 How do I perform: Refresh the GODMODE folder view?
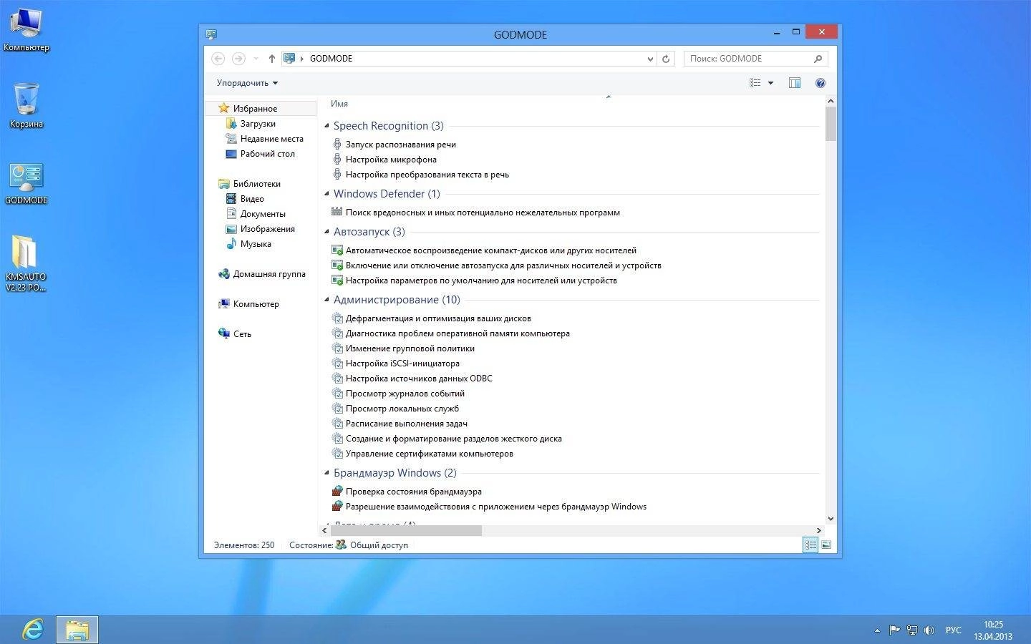pyautogui.click(x=666, y=59)
